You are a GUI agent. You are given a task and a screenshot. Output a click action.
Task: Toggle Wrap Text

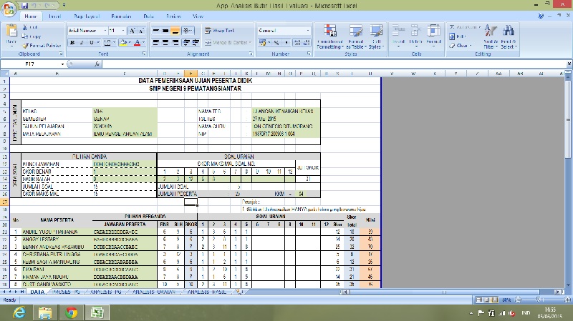tap(220, 31)
